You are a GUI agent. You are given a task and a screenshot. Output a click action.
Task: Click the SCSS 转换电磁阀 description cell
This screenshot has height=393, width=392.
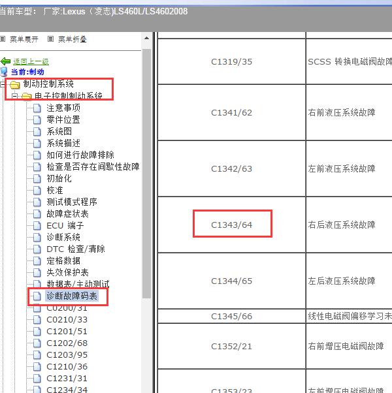click(350, 61)
